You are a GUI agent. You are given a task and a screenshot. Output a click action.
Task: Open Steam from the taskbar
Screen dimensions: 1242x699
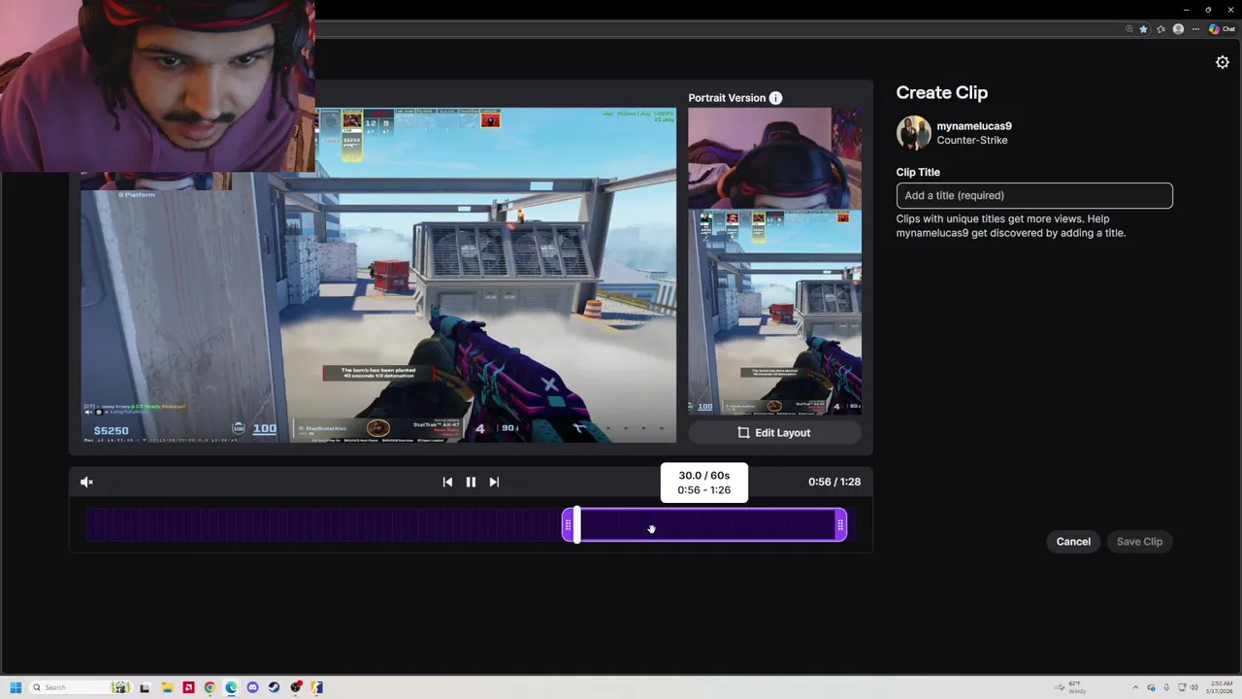click(x=274, y=687)
